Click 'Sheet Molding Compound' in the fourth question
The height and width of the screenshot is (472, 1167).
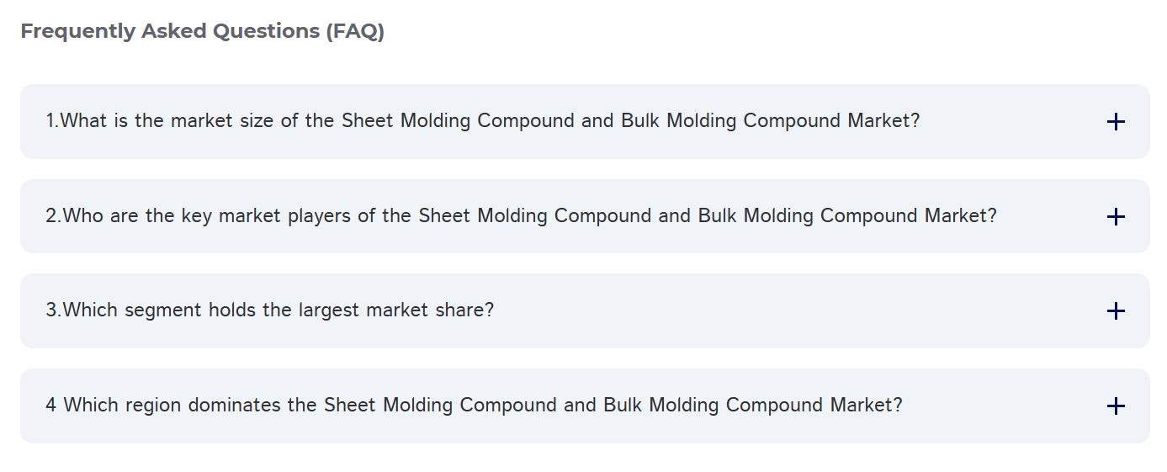point(441,406)
